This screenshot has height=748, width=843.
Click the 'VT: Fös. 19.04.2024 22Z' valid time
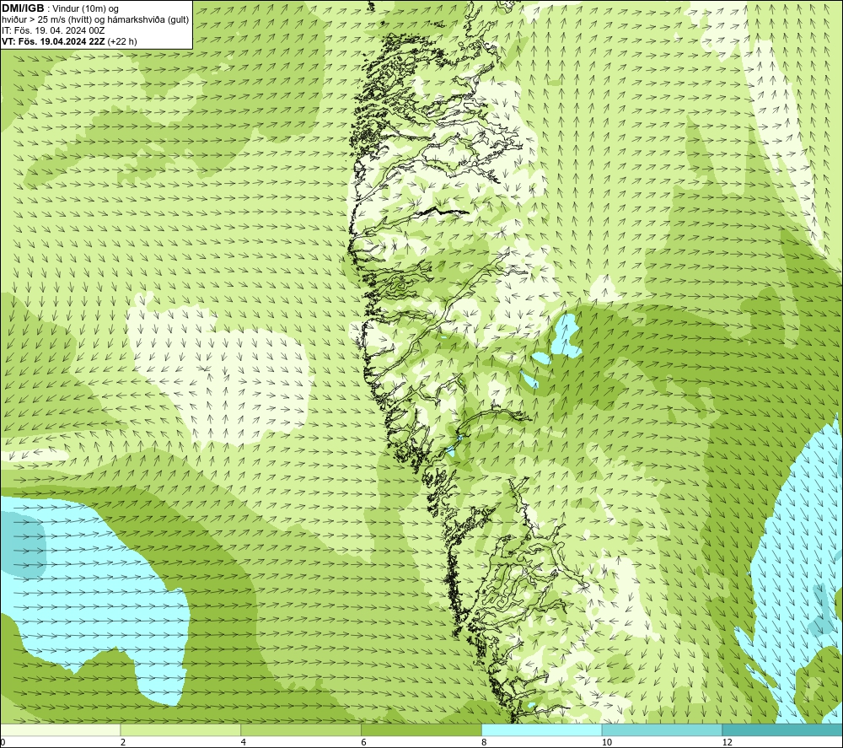(53, 41)
